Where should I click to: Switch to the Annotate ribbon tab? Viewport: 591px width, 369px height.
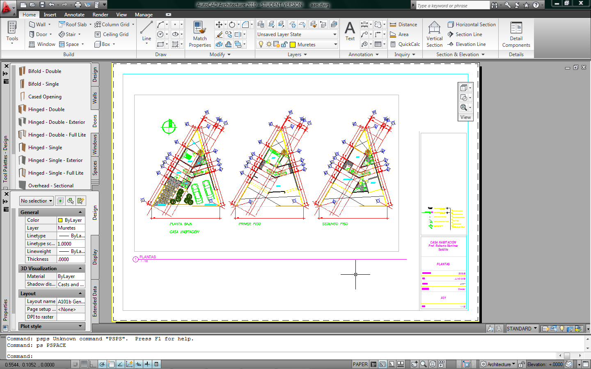74,14
